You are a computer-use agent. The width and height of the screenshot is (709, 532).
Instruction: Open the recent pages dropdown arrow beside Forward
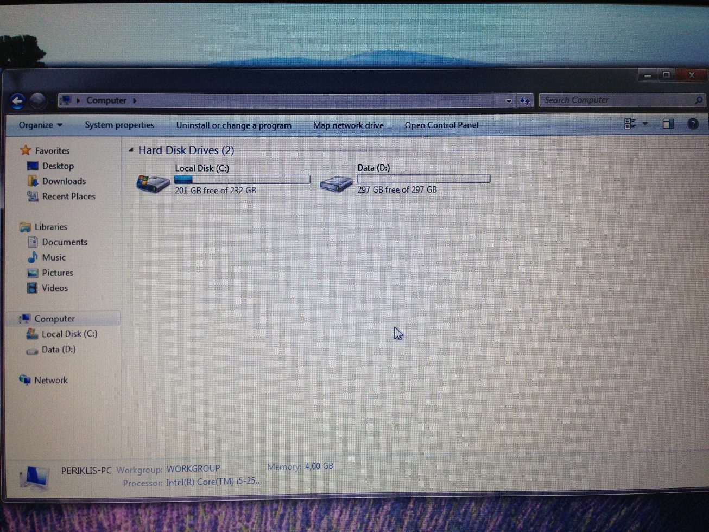point(51,101)
